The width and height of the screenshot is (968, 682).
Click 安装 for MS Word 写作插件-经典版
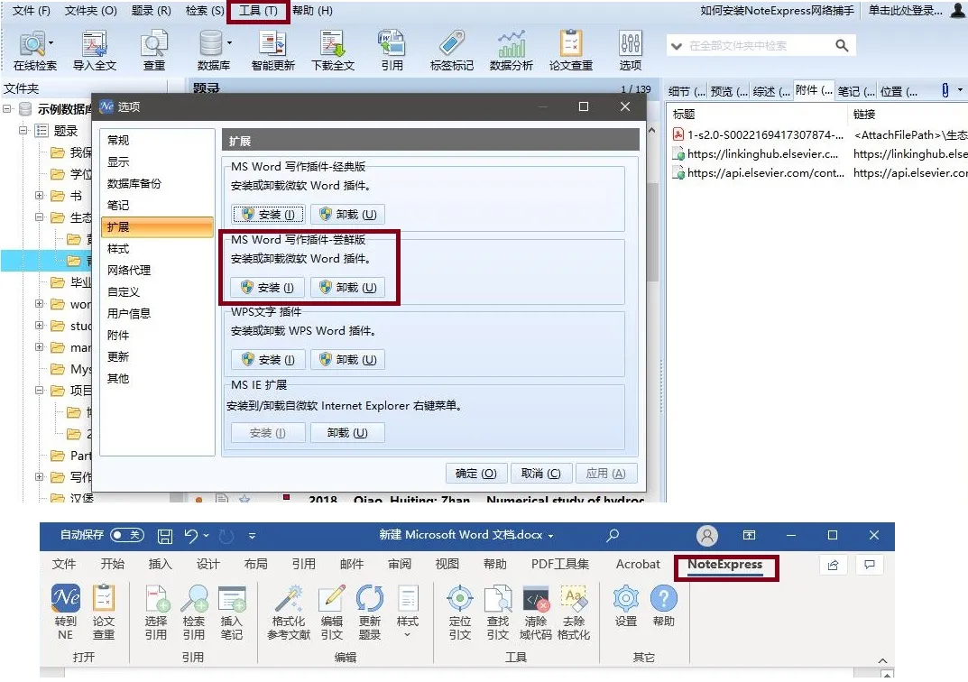coord(268,214)
